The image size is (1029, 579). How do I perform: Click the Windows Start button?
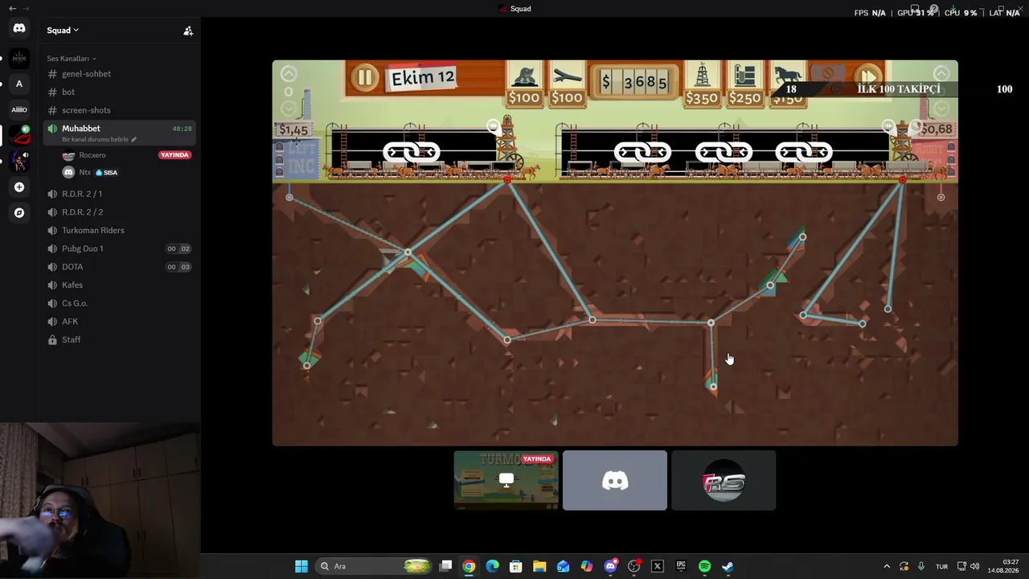click(301, 566)
